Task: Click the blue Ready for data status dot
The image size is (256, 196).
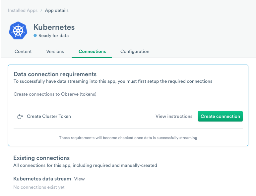Action: [x=35, y=35]
